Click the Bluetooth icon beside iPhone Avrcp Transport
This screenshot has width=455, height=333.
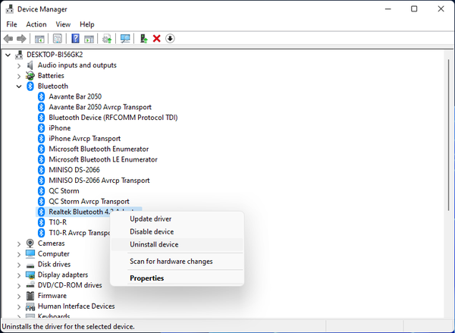tap(41, 139)
